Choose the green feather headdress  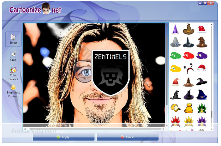tap(202, 108)
